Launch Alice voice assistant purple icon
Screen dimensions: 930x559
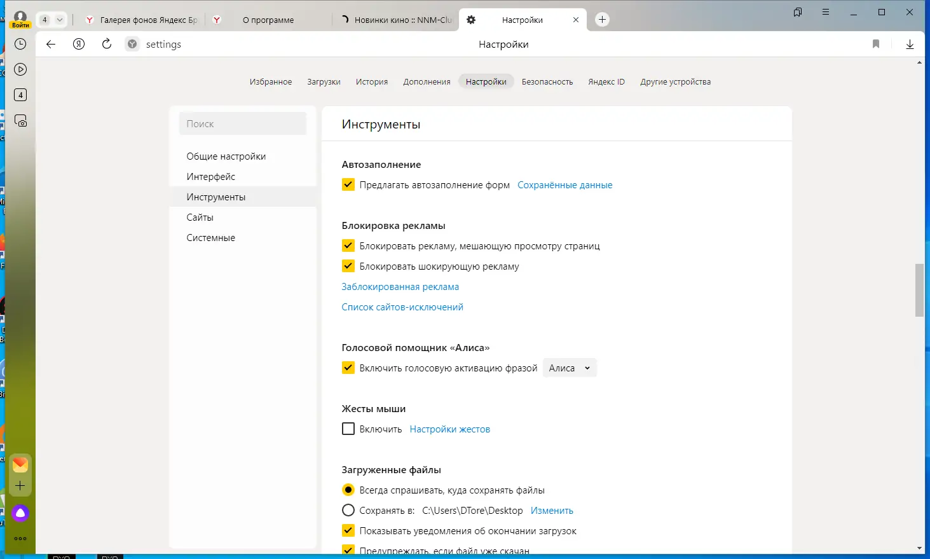(20, 513)
